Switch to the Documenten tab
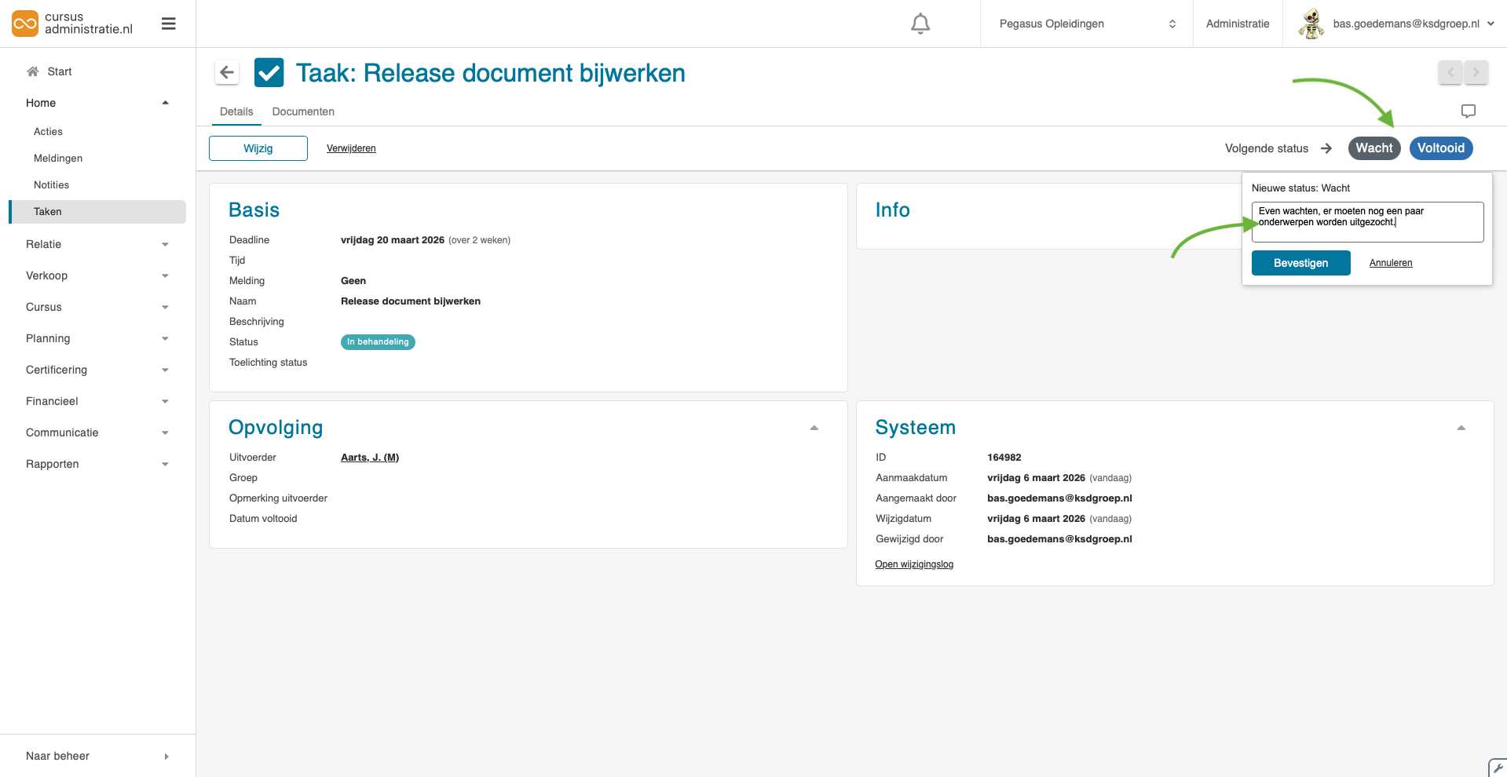This screenshot has height=777, width=1507. coord(303,111)
